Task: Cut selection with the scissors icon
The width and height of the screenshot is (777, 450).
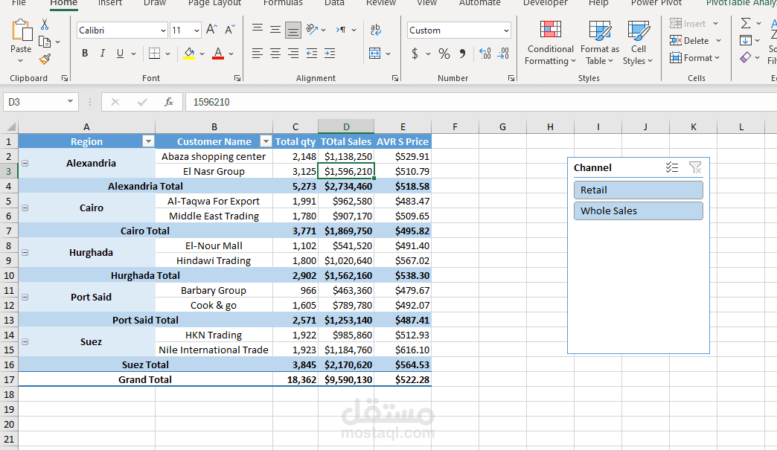Action: point(45,25)
